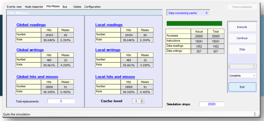The height and width of the screenshot is (121, 264).
Task: Select Local overall miss rate 0.455%
Action: coord(145,92)
